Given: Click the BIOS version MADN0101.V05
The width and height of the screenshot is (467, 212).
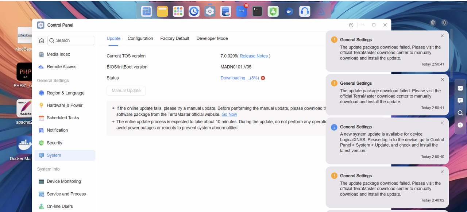Looking at the screenshot, I should (x=236, y=67).
